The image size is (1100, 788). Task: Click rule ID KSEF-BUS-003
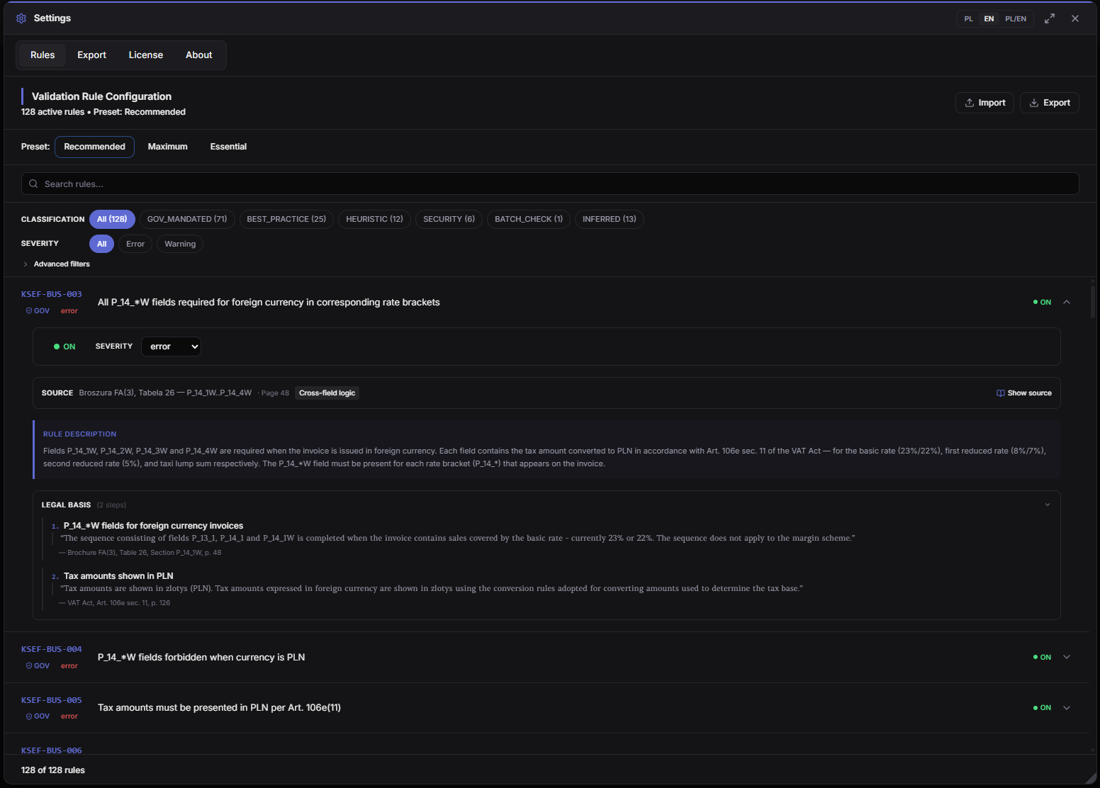click(x=52, y=295)
